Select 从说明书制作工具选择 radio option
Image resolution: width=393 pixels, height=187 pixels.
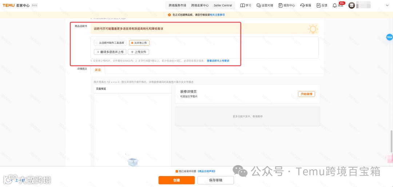pos(110,43)
